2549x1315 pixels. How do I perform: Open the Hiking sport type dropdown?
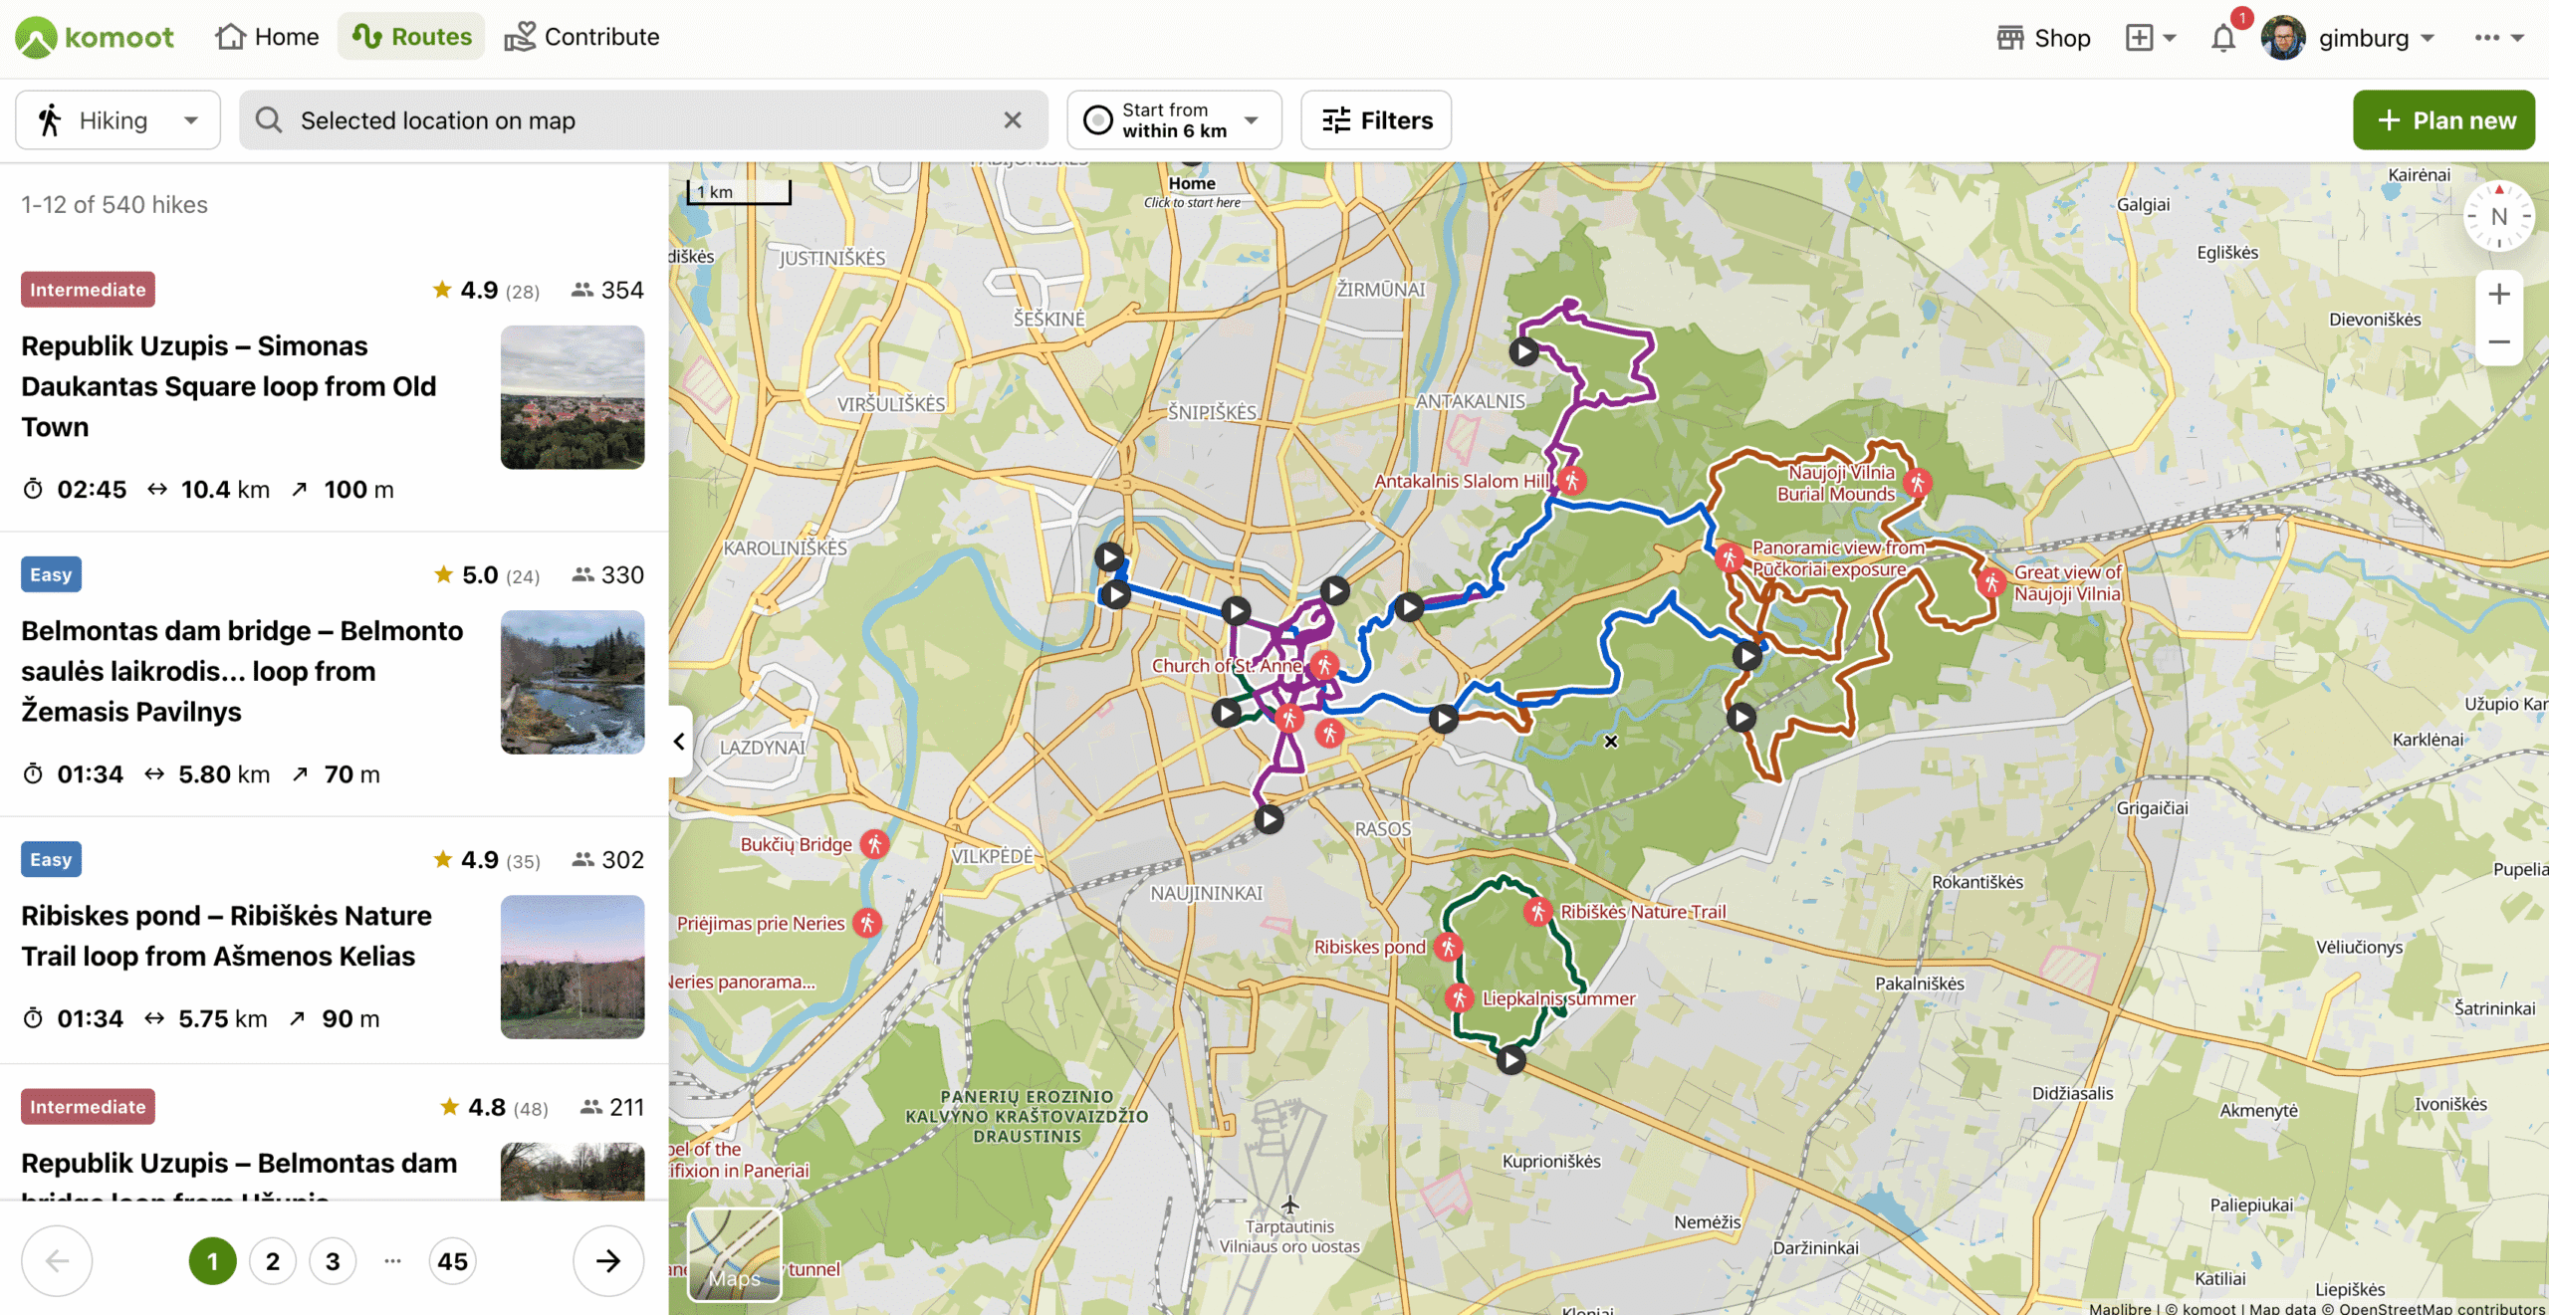pyautogui.click(x=117, y=120)
